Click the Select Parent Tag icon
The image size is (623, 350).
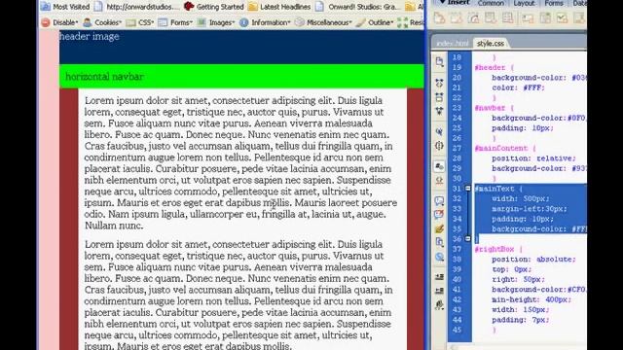(439, 131)
